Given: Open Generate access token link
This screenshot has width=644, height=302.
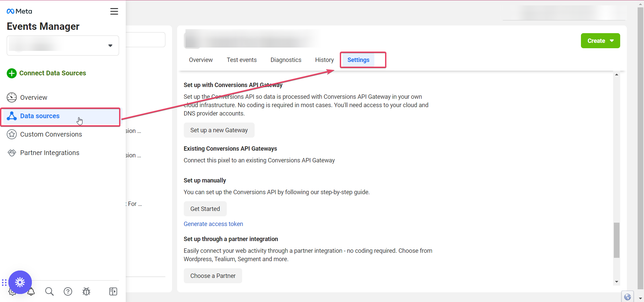Looking at the screenshot, I should point(213,224).
